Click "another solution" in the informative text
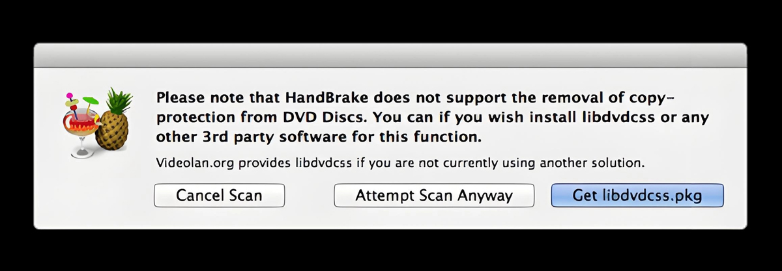Screen dimensions: 782x271 point(601,162)
